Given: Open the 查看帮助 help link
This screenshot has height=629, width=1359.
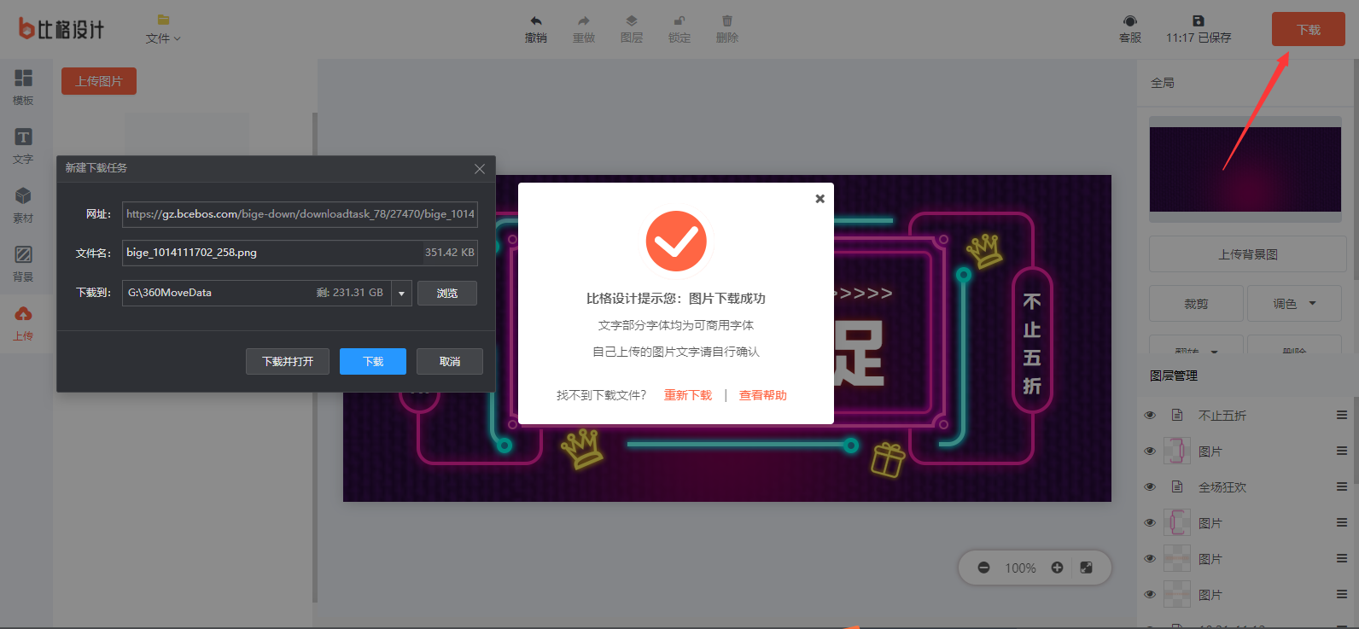Looking at the screenshot, I should (x=762, y=395).
